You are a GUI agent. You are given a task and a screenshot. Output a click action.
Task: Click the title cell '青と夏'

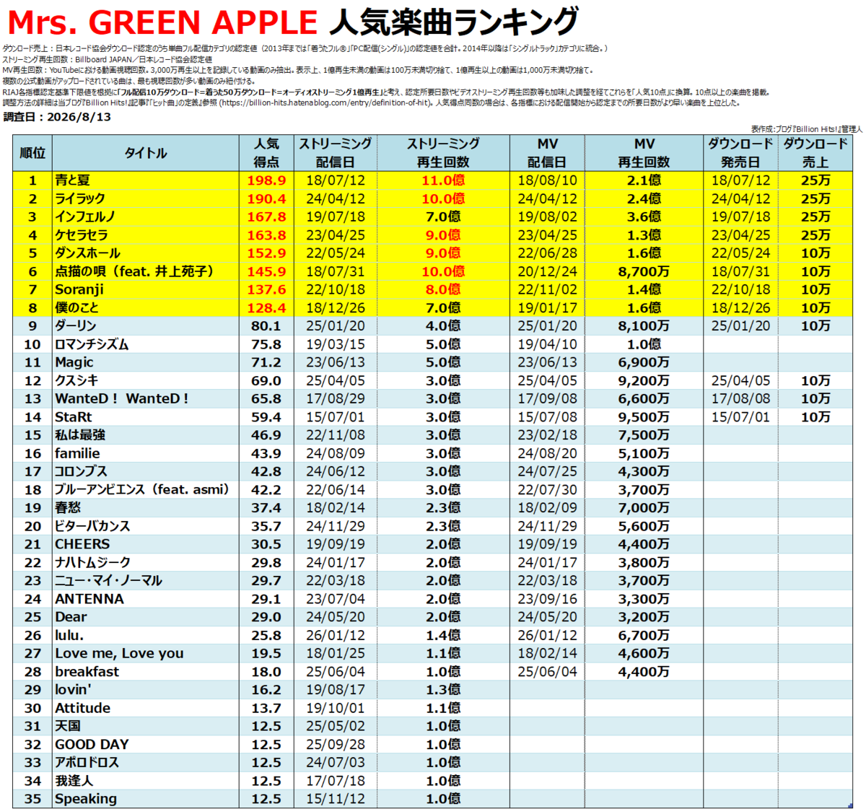pyautogui.click(x=145, y=180)
